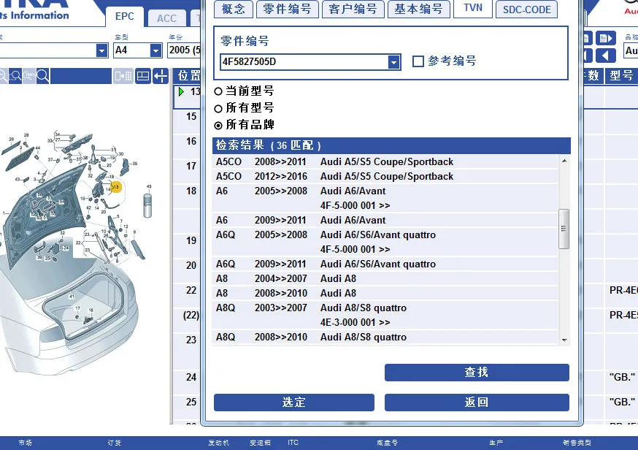This screenshot has width=638, height=450.
Task: Click the results list scrollbar thumb
Action: (564, 229)
